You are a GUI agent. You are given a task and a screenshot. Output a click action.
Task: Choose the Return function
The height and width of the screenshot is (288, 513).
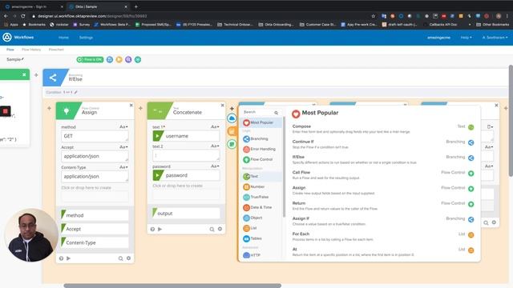click(x=383, y=206)
